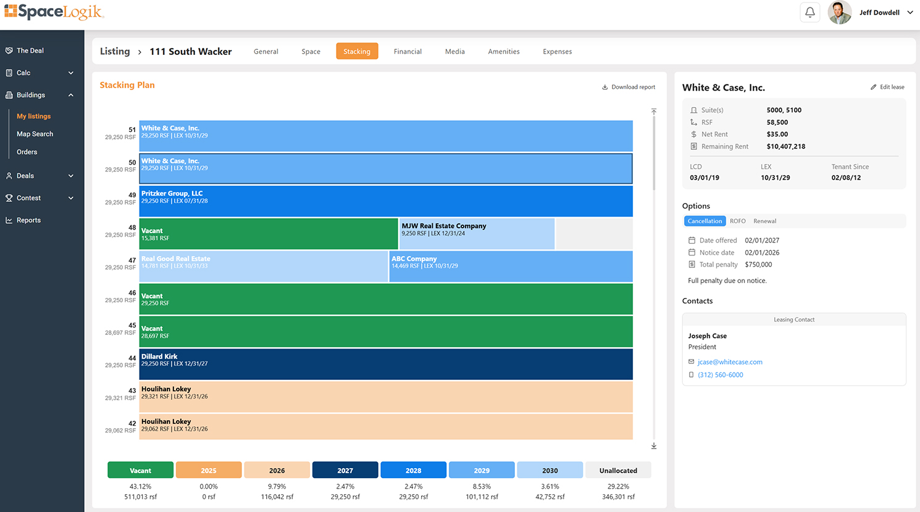
Task: Open The Deal in sidebar
Action: [30, 51]
